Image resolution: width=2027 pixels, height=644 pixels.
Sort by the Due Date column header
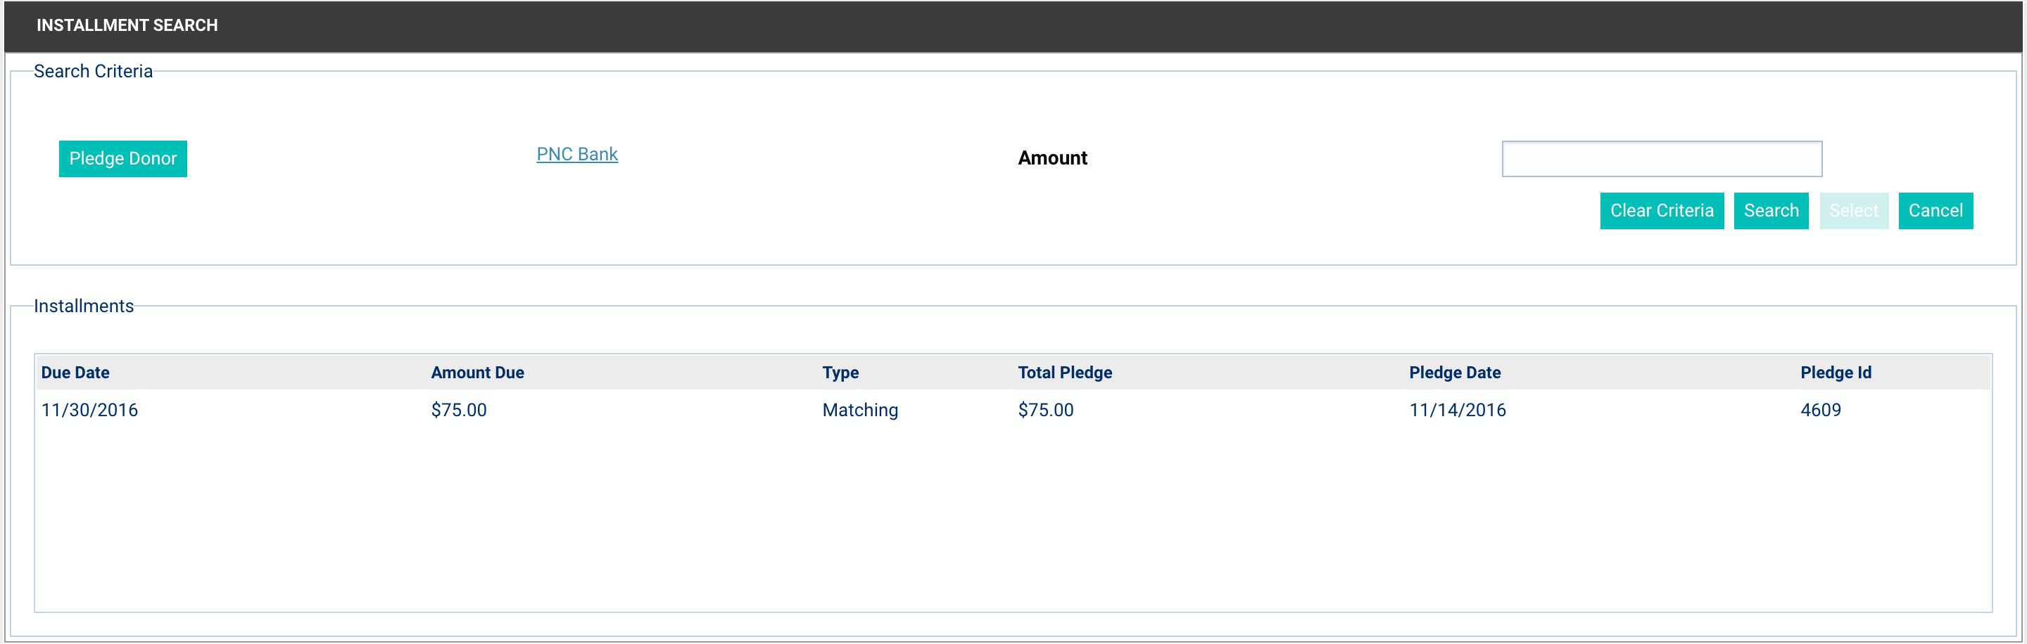click(75, 373)
